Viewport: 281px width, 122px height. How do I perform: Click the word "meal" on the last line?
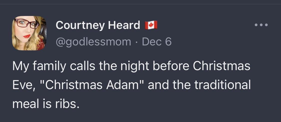point(26,103)
